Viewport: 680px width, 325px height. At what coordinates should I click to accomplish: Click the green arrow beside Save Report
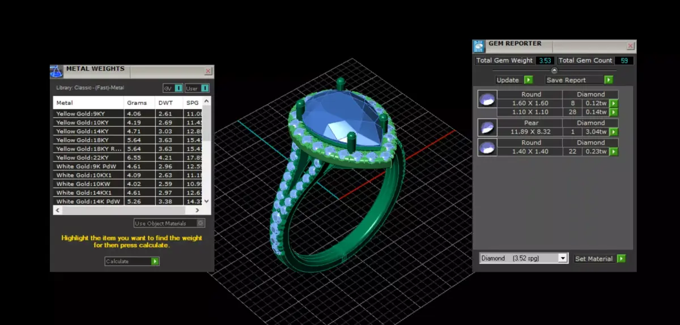click(609, 80)
